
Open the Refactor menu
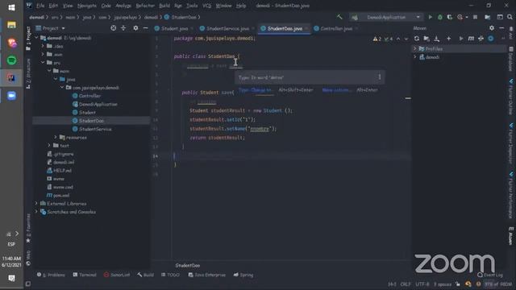click(x=145, y=6)
